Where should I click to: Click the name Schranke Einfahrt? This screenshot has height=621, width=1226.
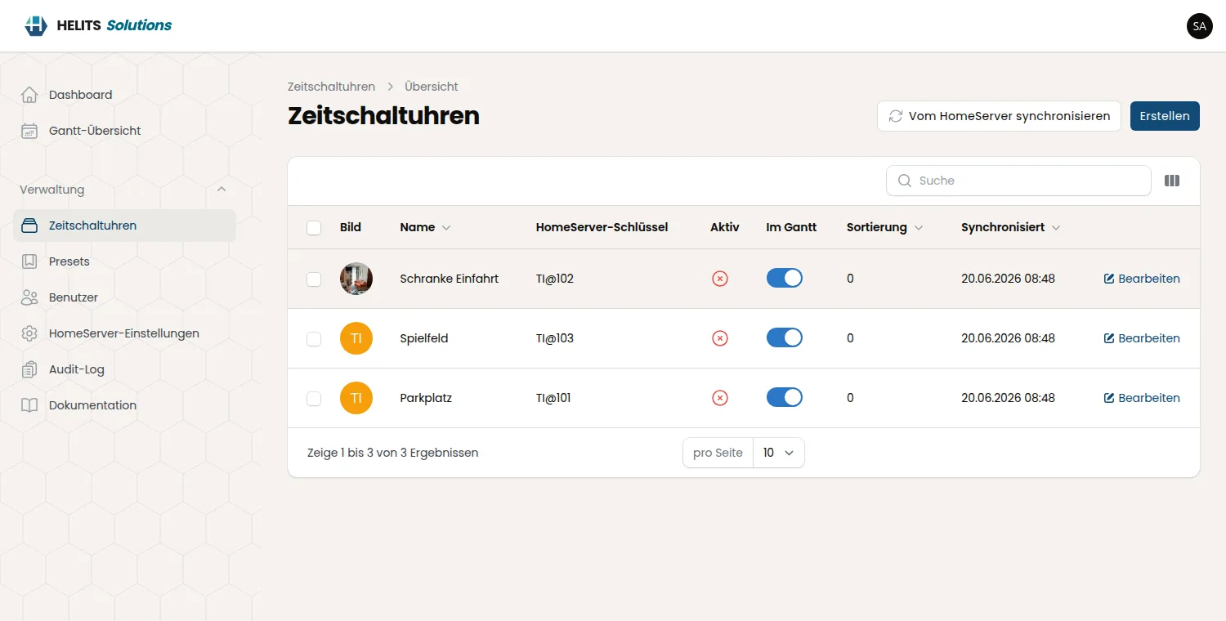(449, 279)
